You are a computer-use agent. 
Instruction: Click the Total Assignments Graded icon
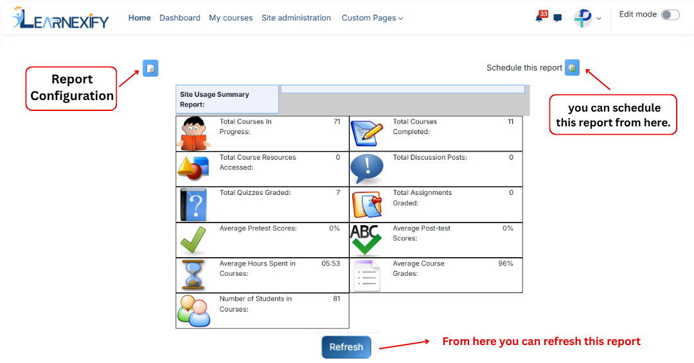(367, 205)
